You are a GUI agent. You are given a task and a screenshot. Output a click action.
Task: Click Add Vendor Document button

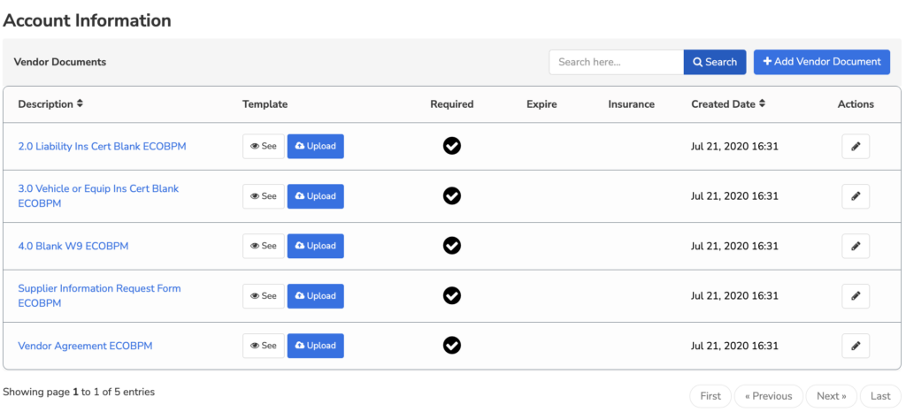click(822, 62)
